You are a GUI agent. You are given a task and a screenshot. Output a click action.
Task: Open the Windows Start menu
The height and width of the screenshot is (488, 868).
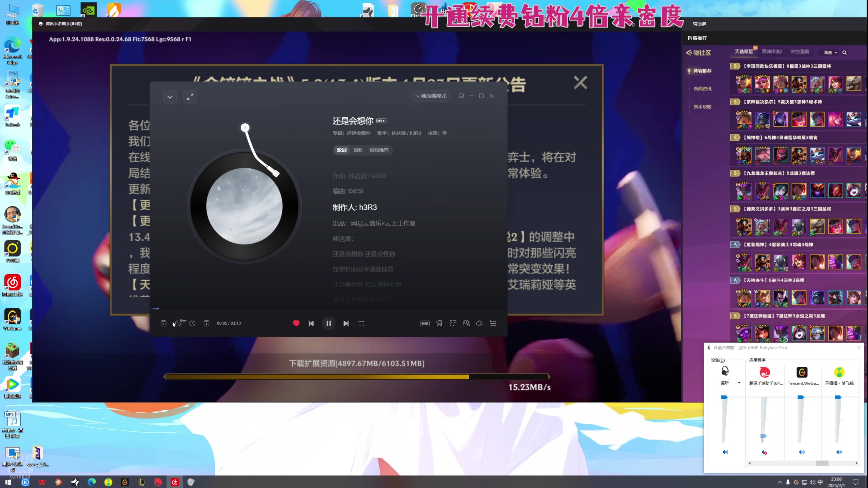[x=8, y=482]
